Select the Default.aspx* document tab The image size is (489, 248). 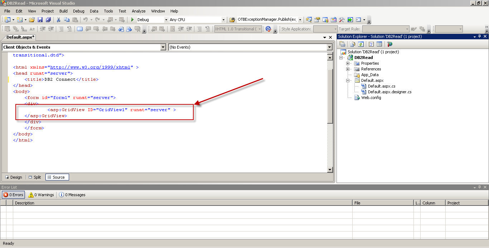point(20,37)
